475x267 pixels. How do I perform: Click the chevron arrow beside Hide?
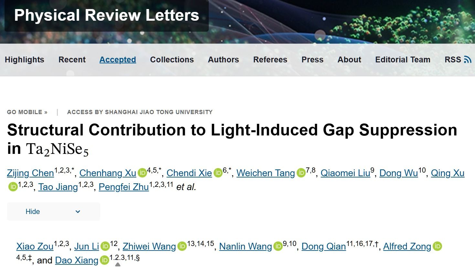78,212
